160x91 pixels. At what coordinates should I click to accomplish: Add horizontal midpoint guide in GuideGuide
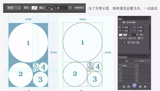(124, 86)
